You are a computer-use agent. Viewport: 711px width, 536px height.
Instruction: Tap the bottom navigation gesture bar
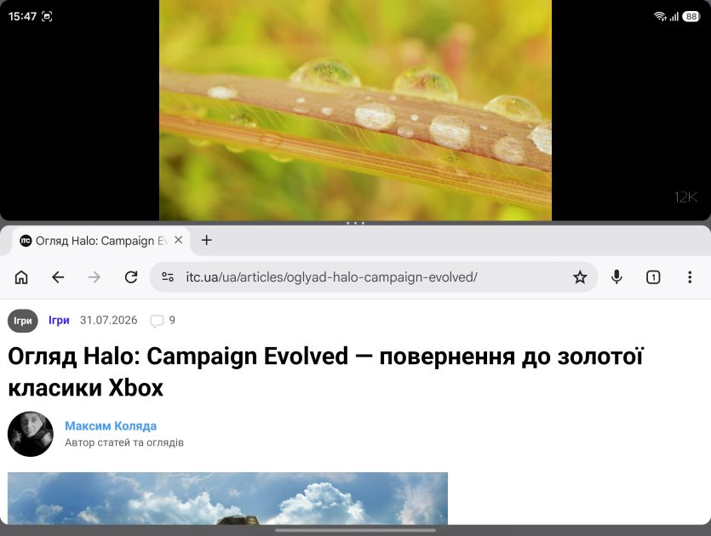pos(356,530)
